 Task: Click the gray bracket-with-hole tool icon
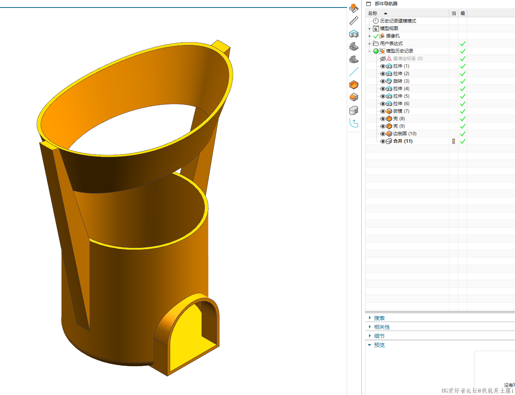pos(353,47)
